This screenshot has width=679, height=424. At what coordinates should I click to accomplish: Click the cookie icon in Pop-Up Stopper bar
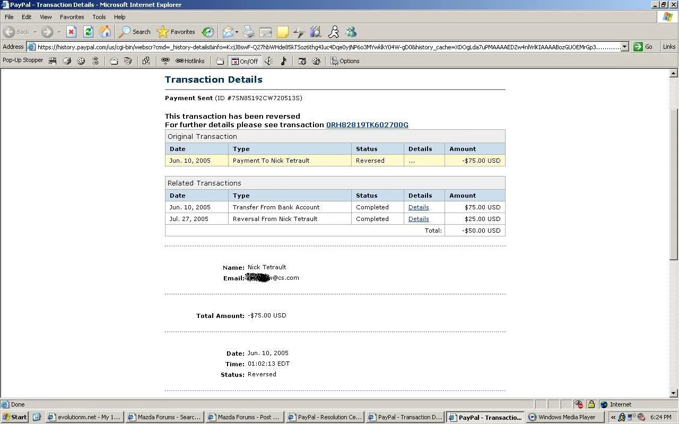coord(81,61)
